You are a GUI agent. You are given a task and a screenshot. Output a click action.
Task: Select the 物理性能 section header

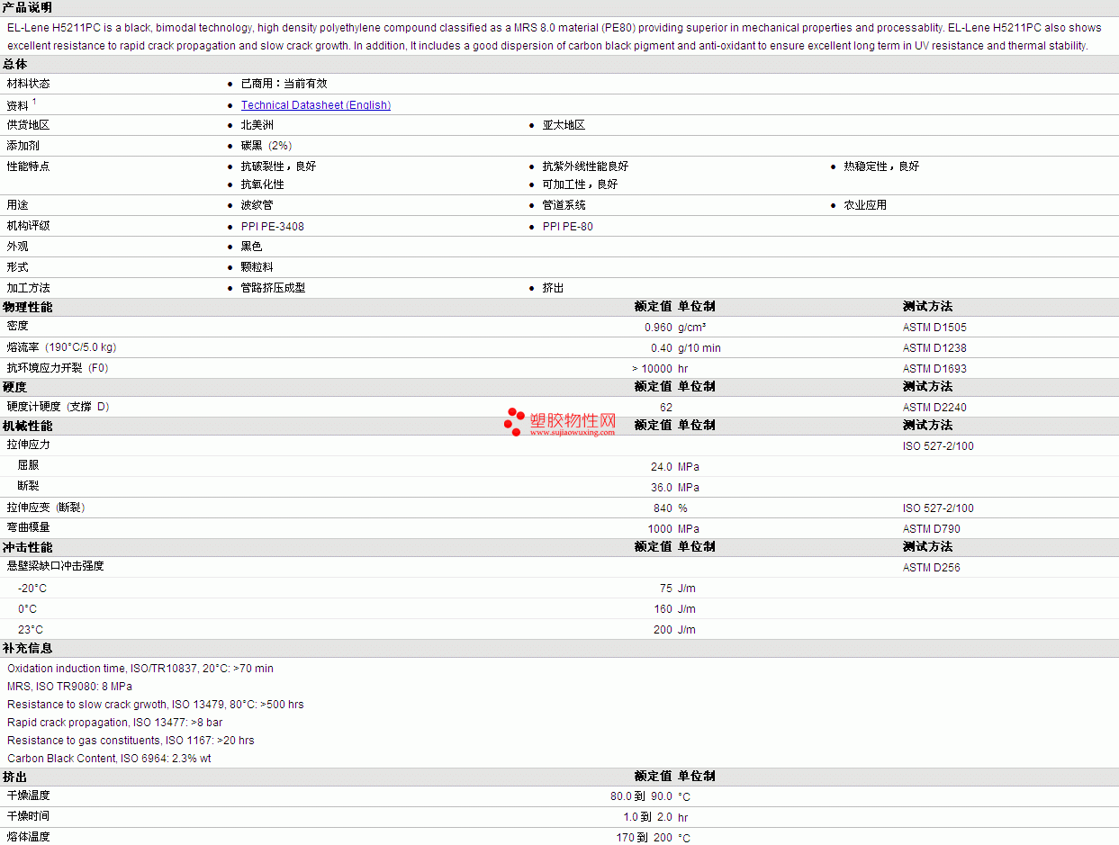(x=28, y=307)
